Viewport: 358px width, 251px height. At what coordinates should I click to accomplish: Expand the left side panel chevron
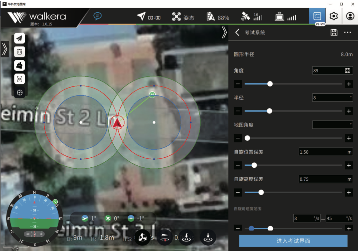point(4,49)
